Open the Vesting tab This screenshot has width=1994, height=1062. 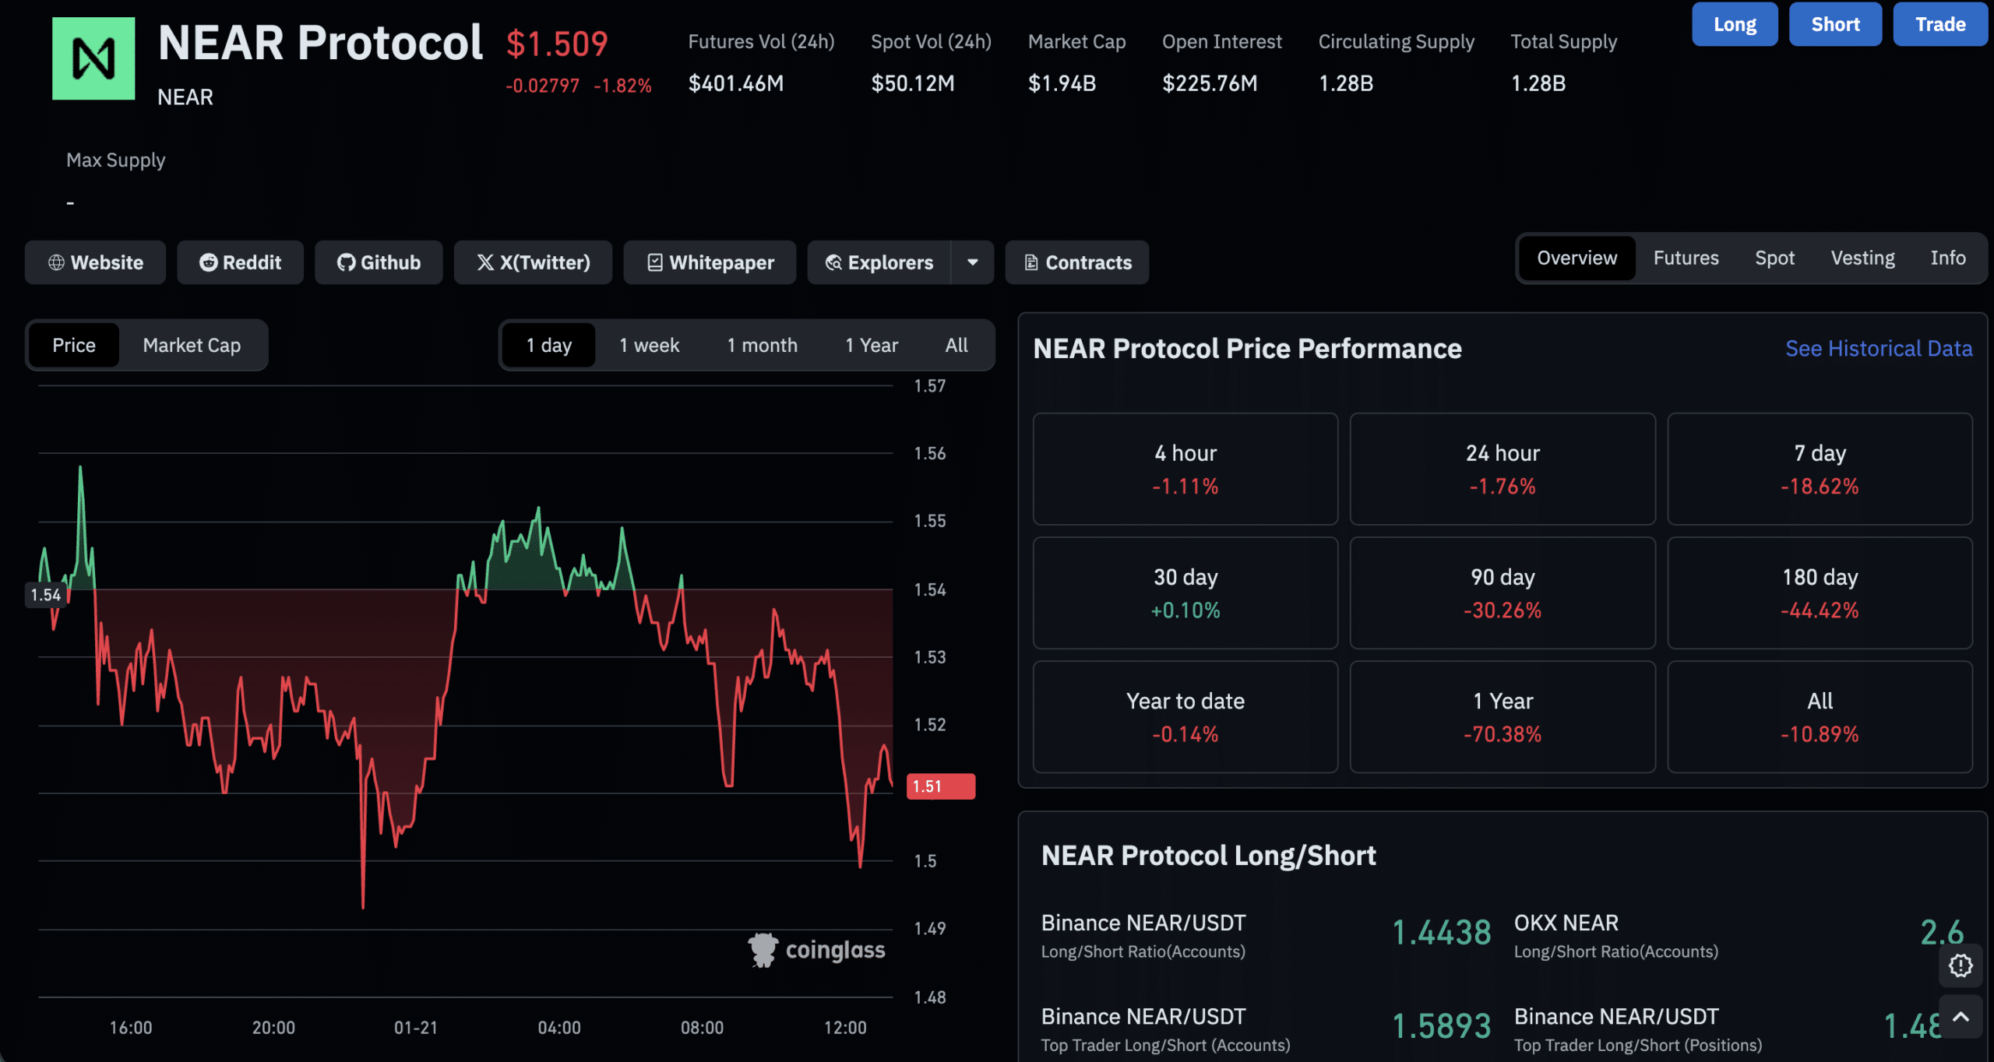(1862, 258)
